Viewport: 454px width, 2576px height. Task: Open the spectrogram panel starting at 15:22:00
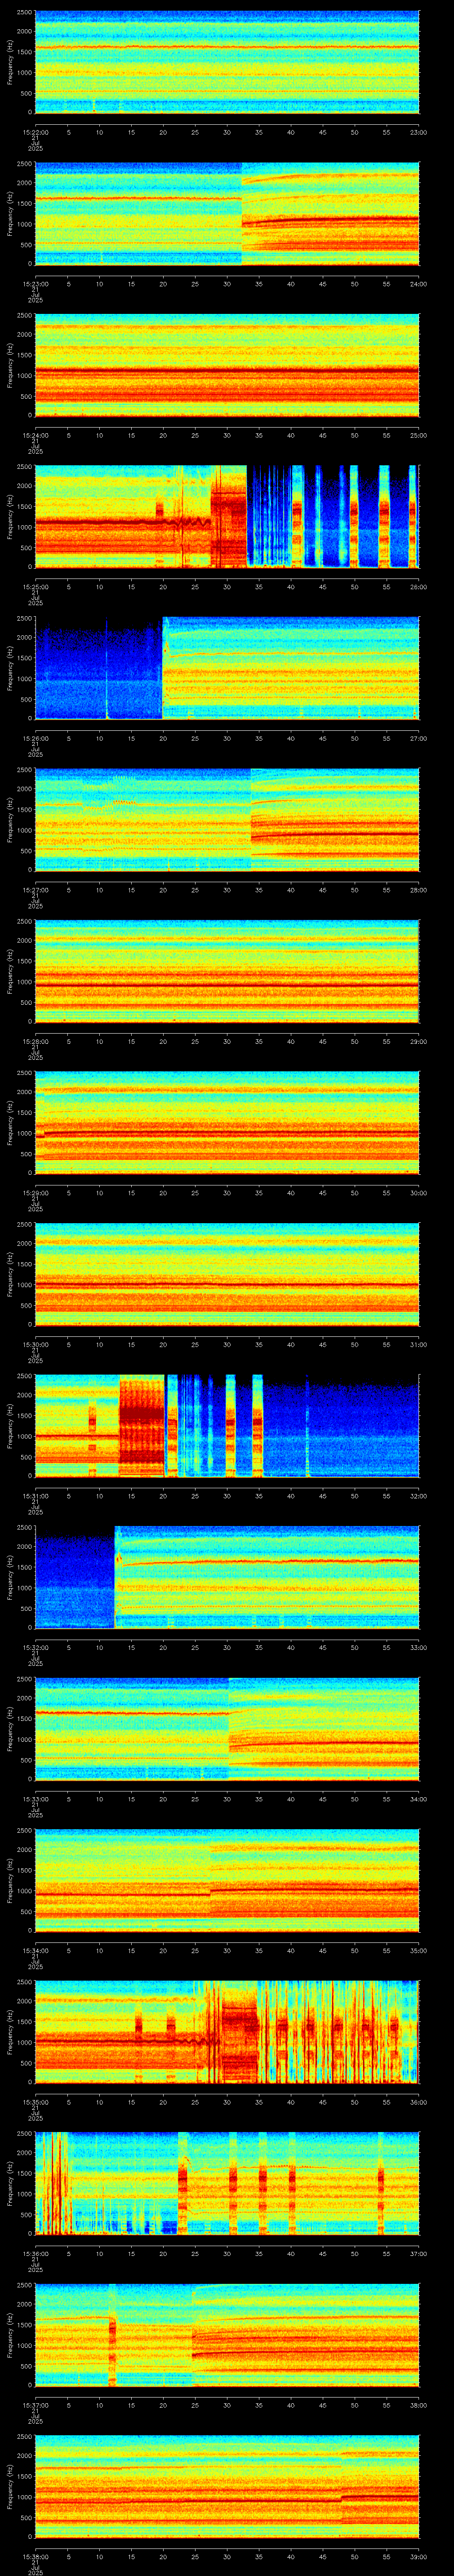(227, 62)
